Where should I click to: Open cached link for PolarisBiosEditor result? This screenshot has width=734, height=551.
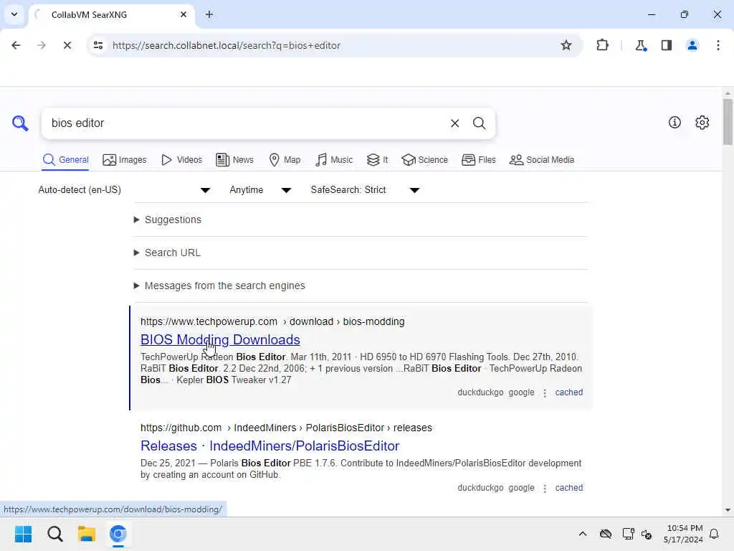(568, 488)
